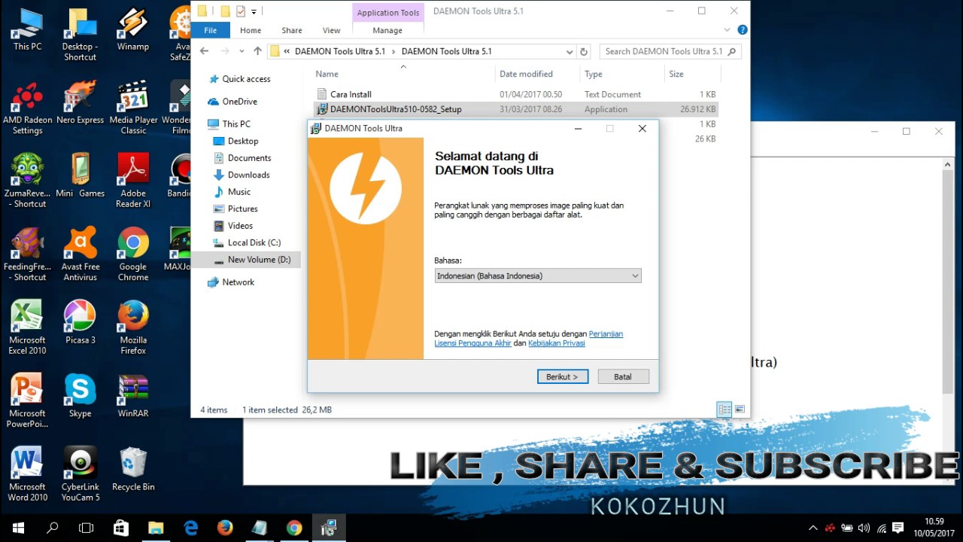Select DAEMONToolsUltra510-0582_Setup file
Viewport: 963px width, 542px height.
tap(396, 109)
